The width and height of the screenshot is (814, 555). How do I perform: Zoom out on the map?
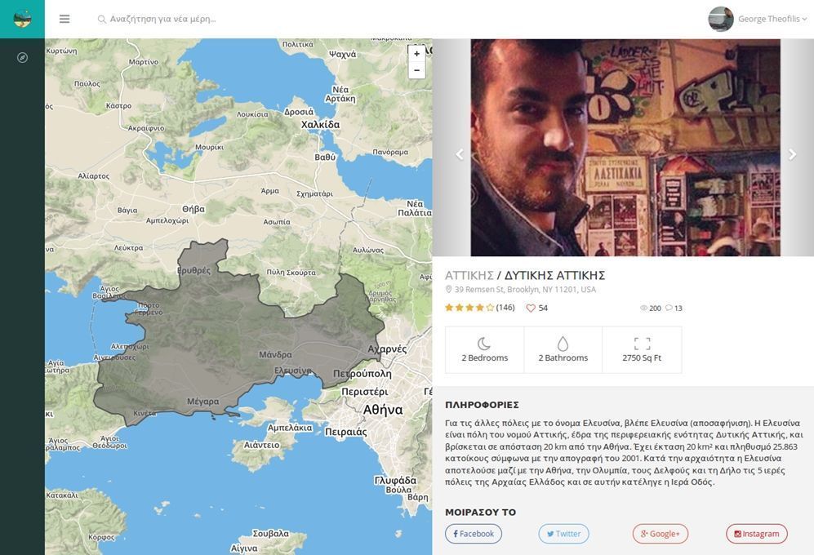tap(416, 70)
